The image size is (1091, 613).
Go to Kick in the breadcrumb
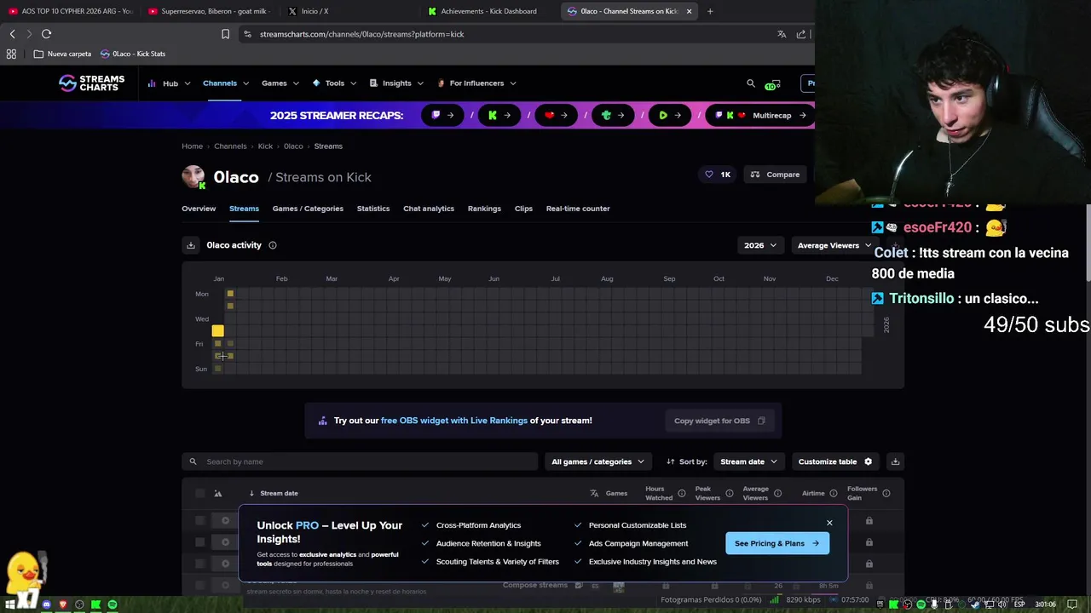[x=265, y=146]
